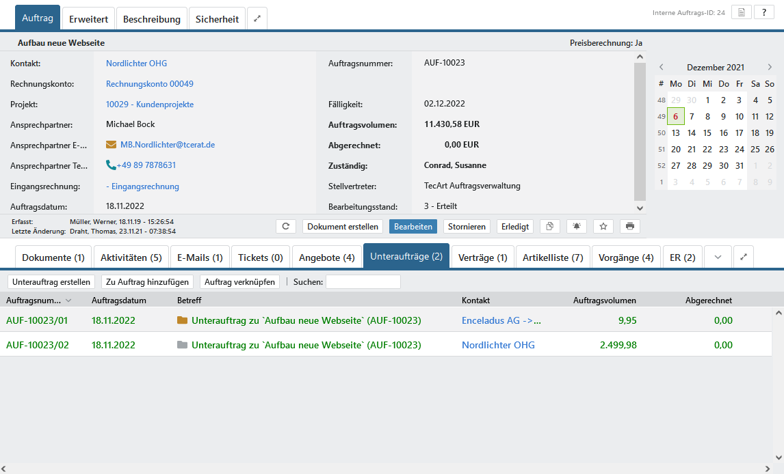The image size is (784, 474).
Task: Open help with the question mark button
Action: click(x=764, y=12)
